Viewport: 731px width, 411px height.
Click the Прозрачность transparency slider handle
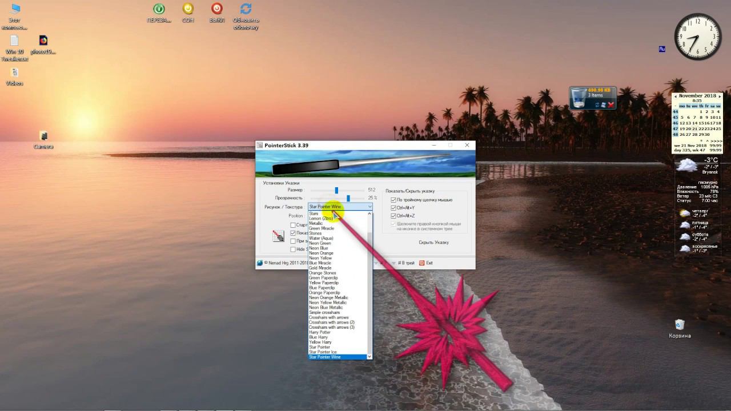pyautogui.click(x=348, y=198)
